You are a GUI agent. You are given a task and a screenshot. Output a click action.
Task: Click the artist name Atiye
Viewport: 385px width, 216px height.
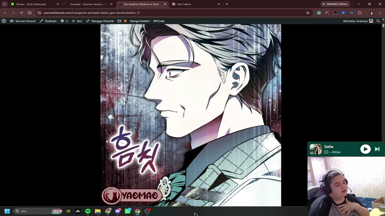click(336, 152)
